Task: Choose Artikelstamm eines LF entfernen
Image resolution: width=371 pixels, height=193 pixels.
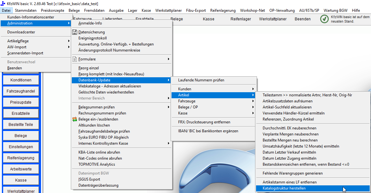Action: tap(313, 182)
